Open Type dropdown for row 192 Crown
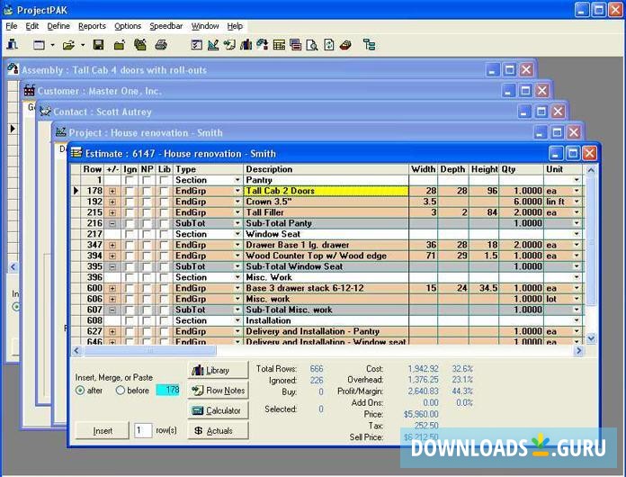626x477 pixels. coord(237,202)
